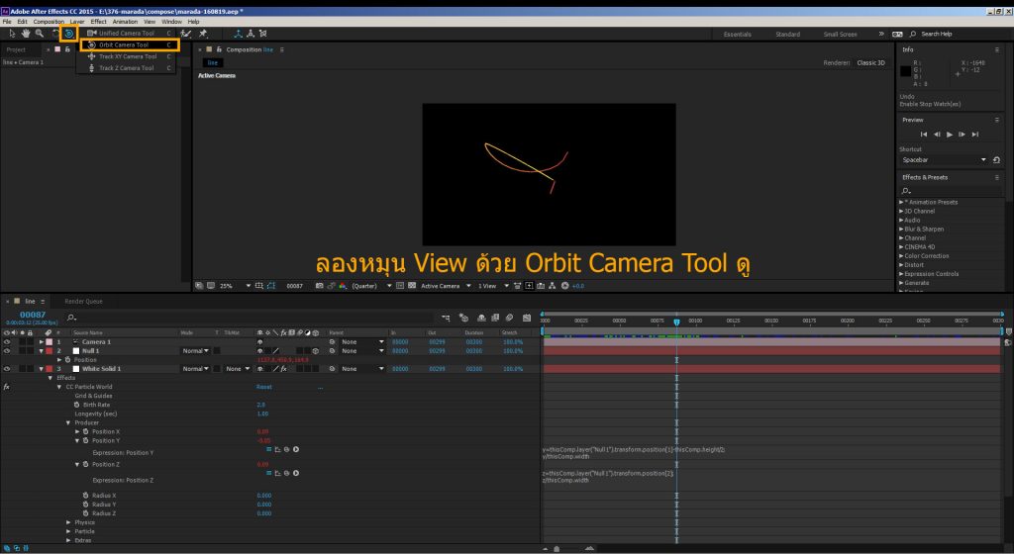Image resolution: width=1014 pixels, height=554 pixels.
Task: Switch to the Render Queue tab
Action: [x=83, y=301]
